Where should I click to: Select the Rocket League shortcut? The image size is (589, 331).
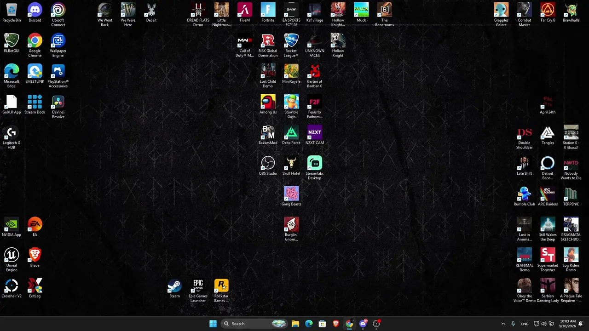pos(291,46)
